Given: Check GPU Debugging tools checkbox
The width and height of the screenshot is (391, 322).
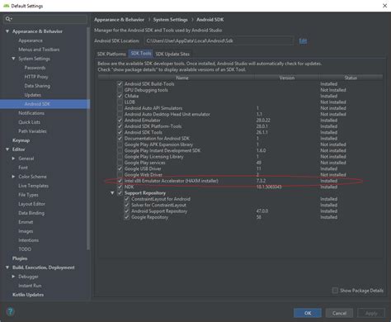Looking at the screenshot, I should (120, 90).
